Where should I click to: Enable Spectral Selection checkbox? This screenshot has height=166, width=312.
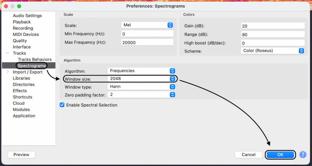[x=62, y=105]
